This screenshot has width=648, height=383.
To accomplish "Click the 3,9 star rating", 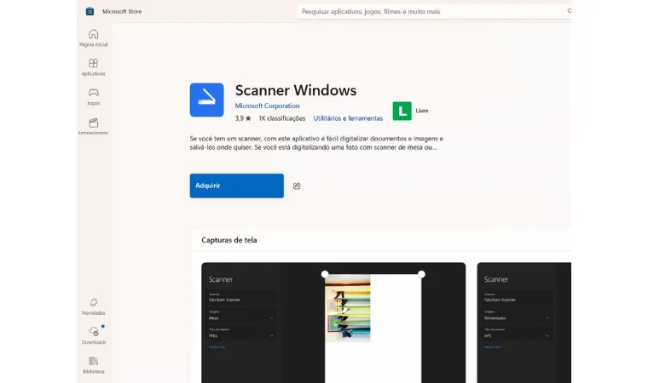I will click(243, 118).
